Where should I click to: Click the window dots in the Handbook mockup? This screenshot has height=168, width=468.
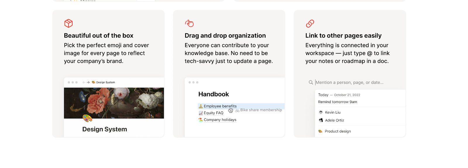click(x=193, y=82)
